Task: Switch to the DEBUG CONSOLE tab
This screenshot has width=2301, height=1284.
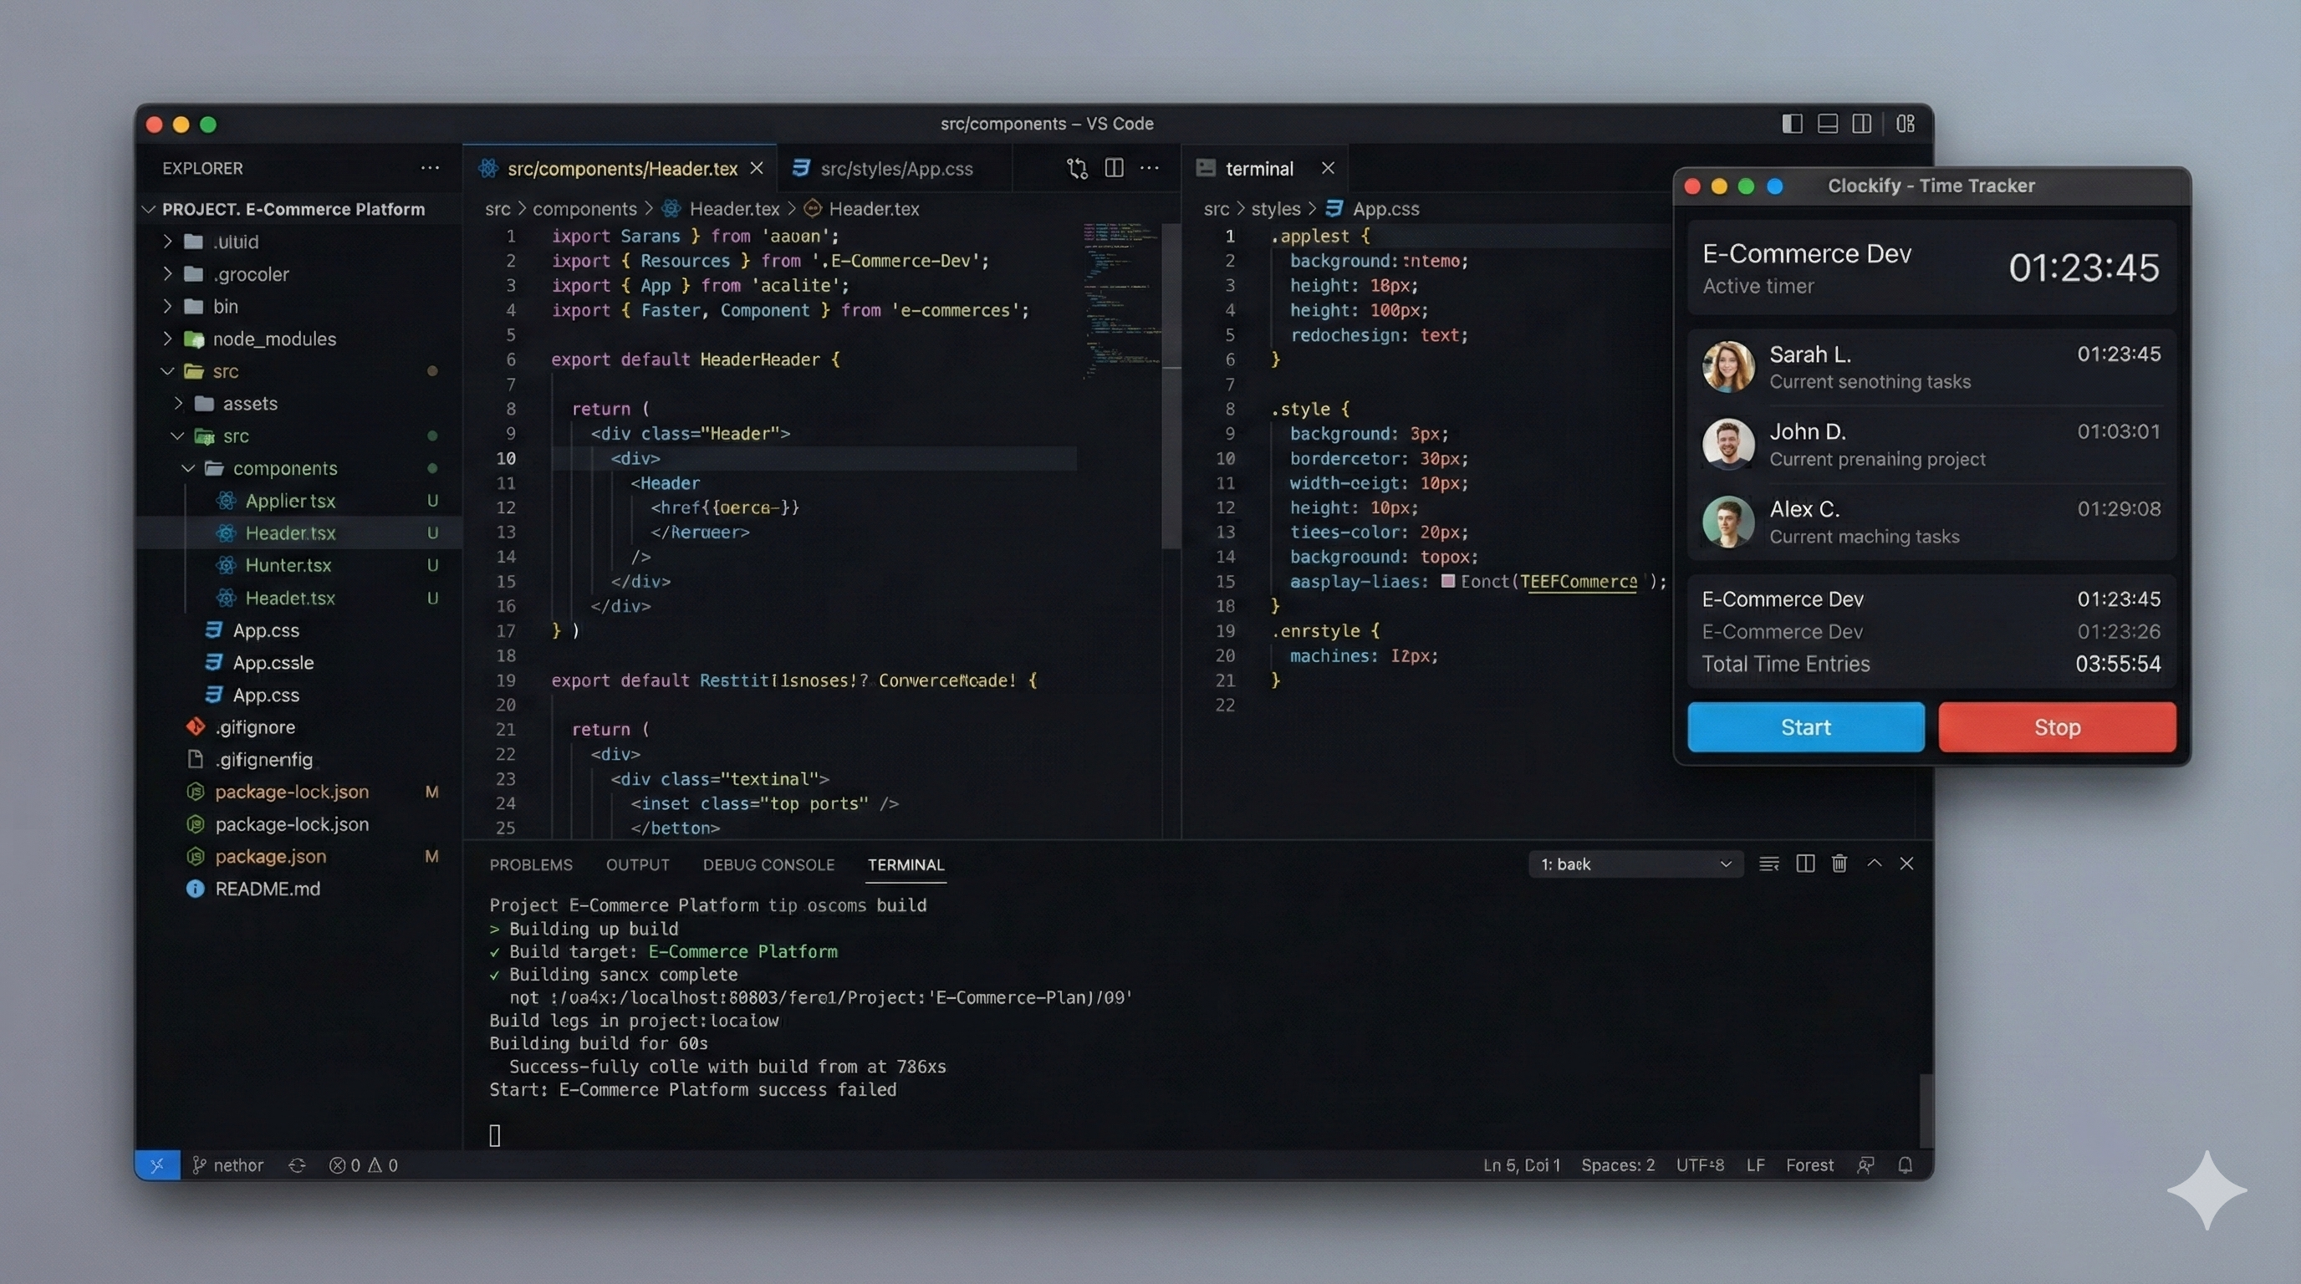Action: pos(768,864)
